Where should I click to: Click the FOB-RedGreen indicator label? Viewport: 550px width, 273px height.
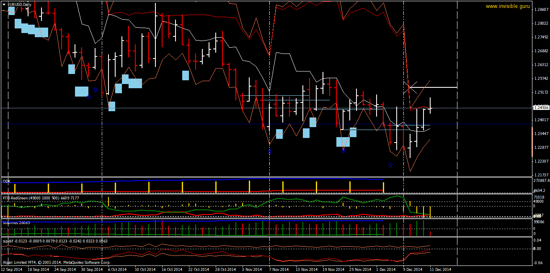(x=41, y=198)
